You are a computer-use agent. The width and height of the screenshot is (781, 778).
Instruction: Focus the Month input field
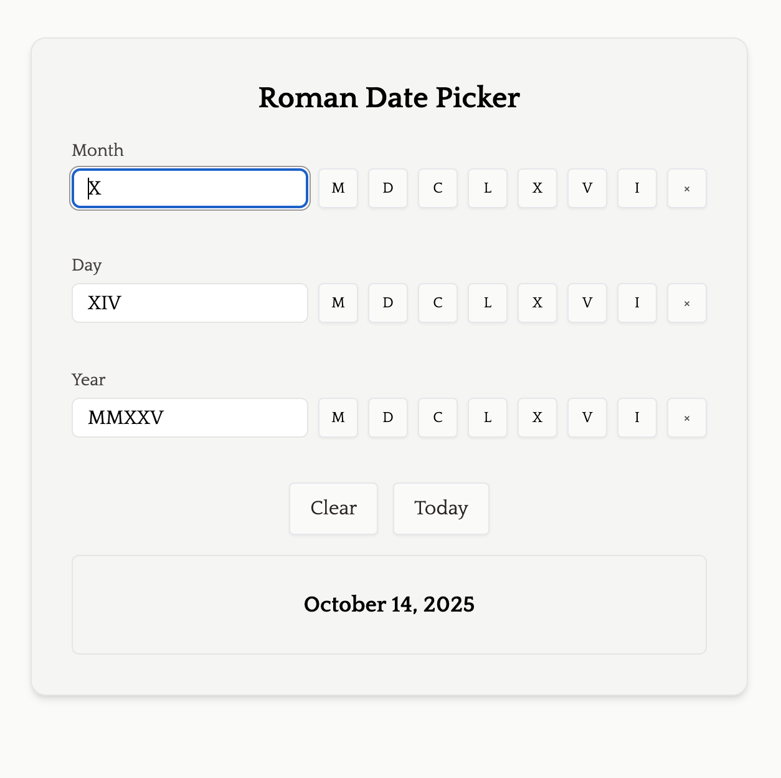coord(190,188)
